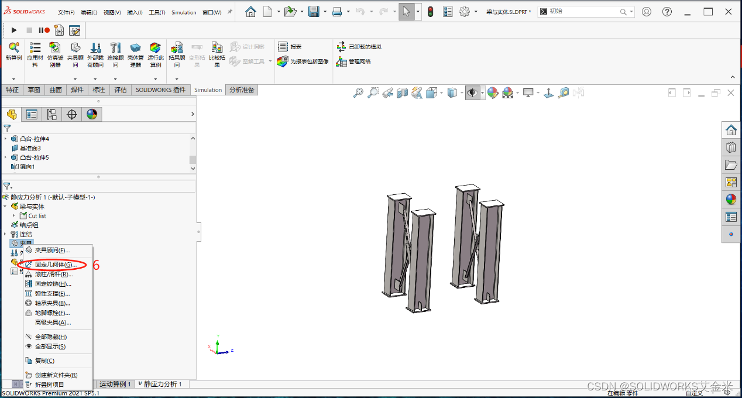Click the Home icon in title toolbar

pos(250,12)
